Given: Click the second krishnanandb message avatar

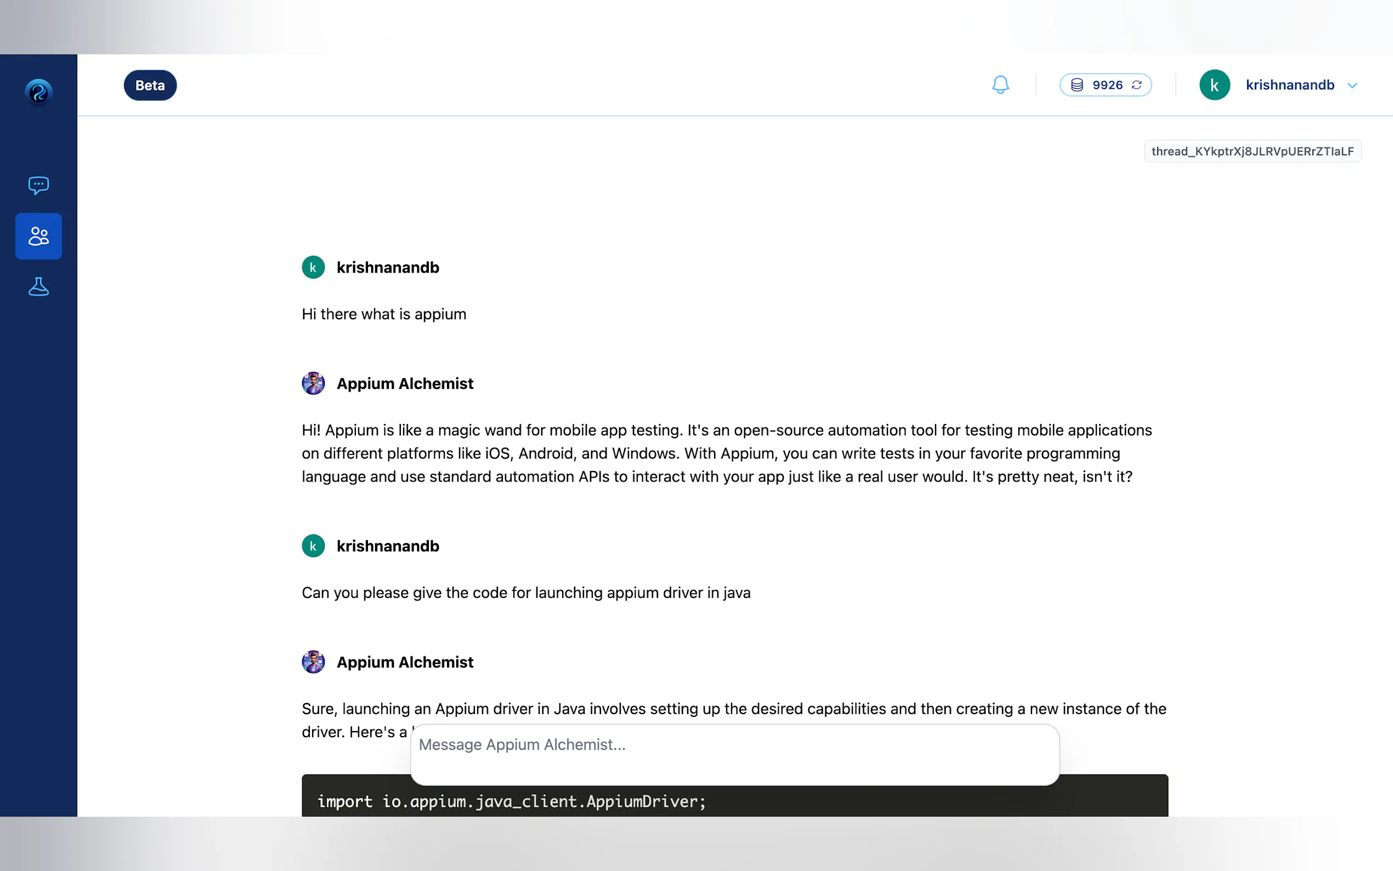Looking at the screenshot, I should (313, 546).
